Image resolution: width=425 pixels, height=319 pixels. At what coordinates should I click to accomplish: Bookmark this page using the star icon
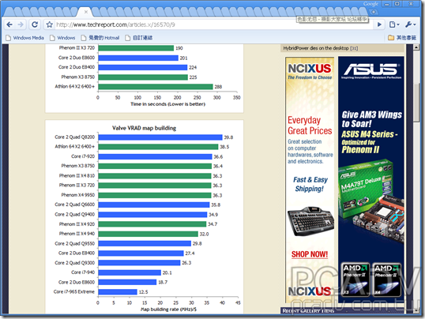pyautogui.click(x=49, y=24)
